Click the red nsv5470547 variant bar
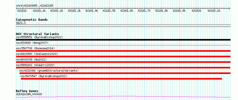 121,79
